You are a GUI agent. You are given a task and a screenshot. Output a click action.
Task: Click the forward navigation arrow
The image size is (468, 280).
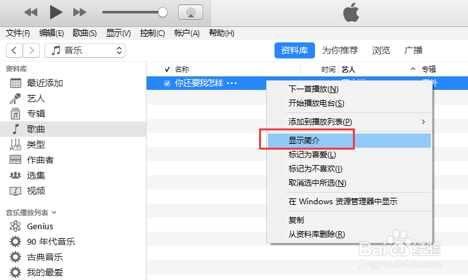pos(31,50)
